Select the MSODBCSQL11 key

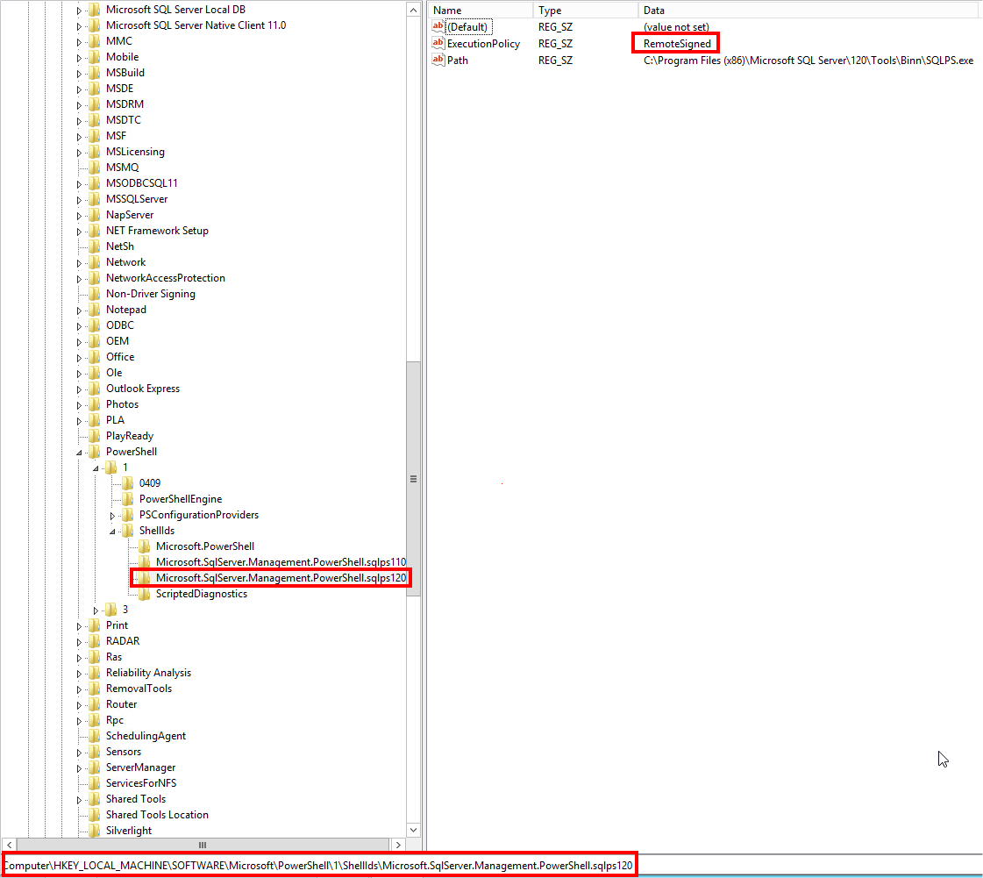(142, 183)
